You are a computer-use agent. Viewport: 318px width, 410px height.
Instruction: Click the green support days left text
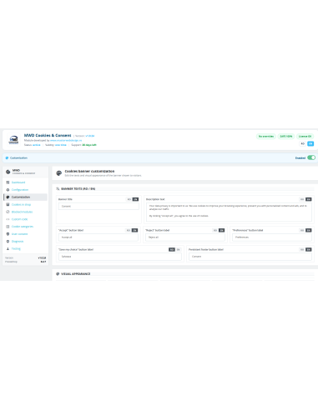[x=89, y=145]
